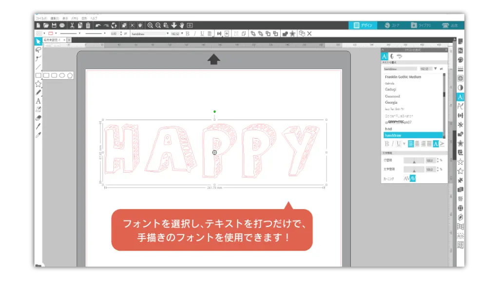Select Georgia font in the font list
Viewport: 499px width, 286px height.
[391, 103]
